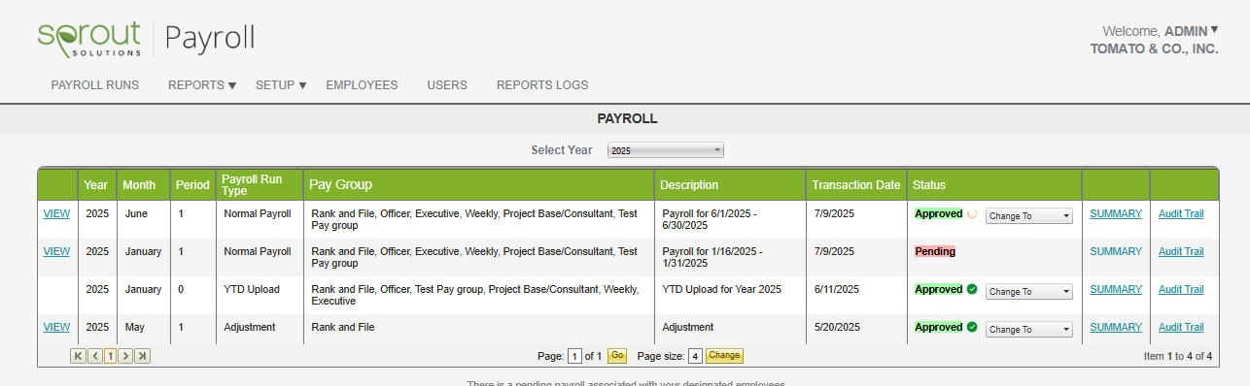Go to previous page pager icon
This screenshot has width=1250, height=386.
[94, 356]
